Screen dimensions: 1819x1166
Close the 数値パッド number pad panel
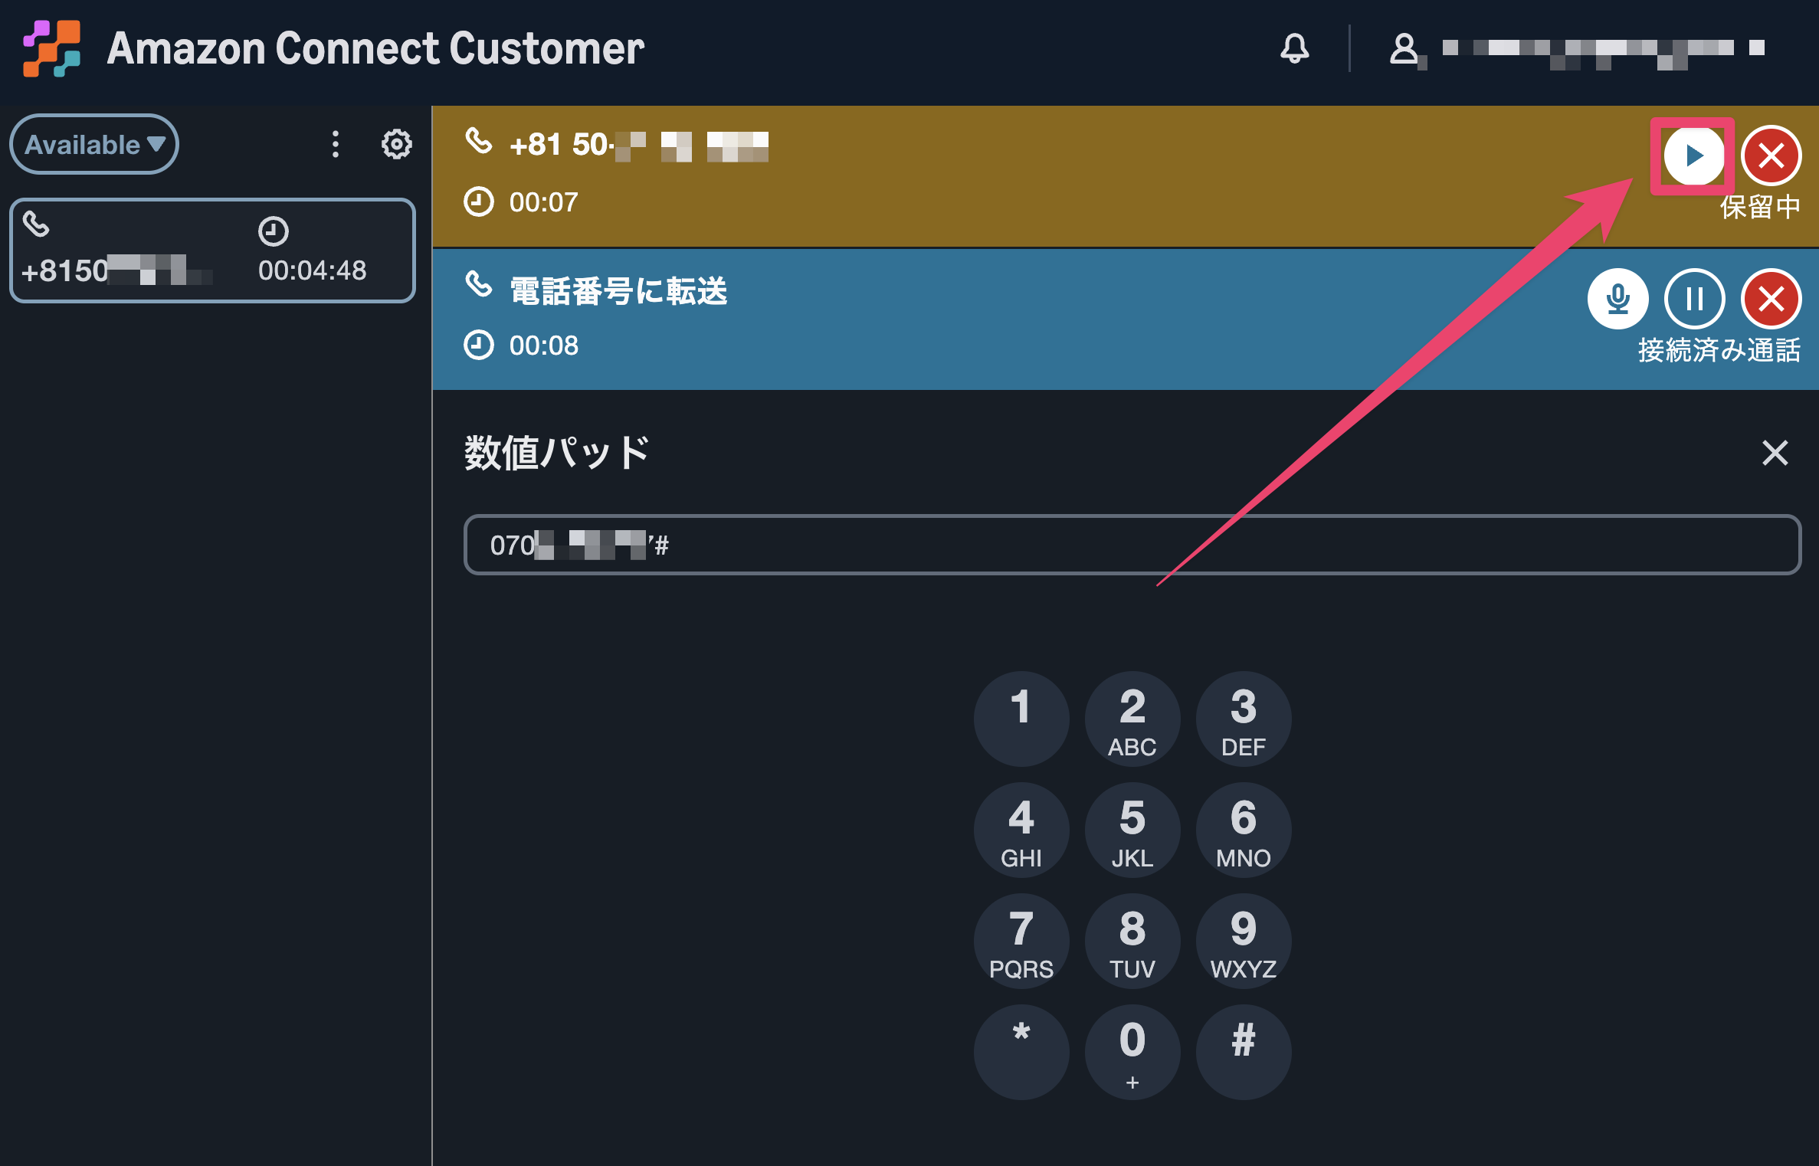[1775, 453]
